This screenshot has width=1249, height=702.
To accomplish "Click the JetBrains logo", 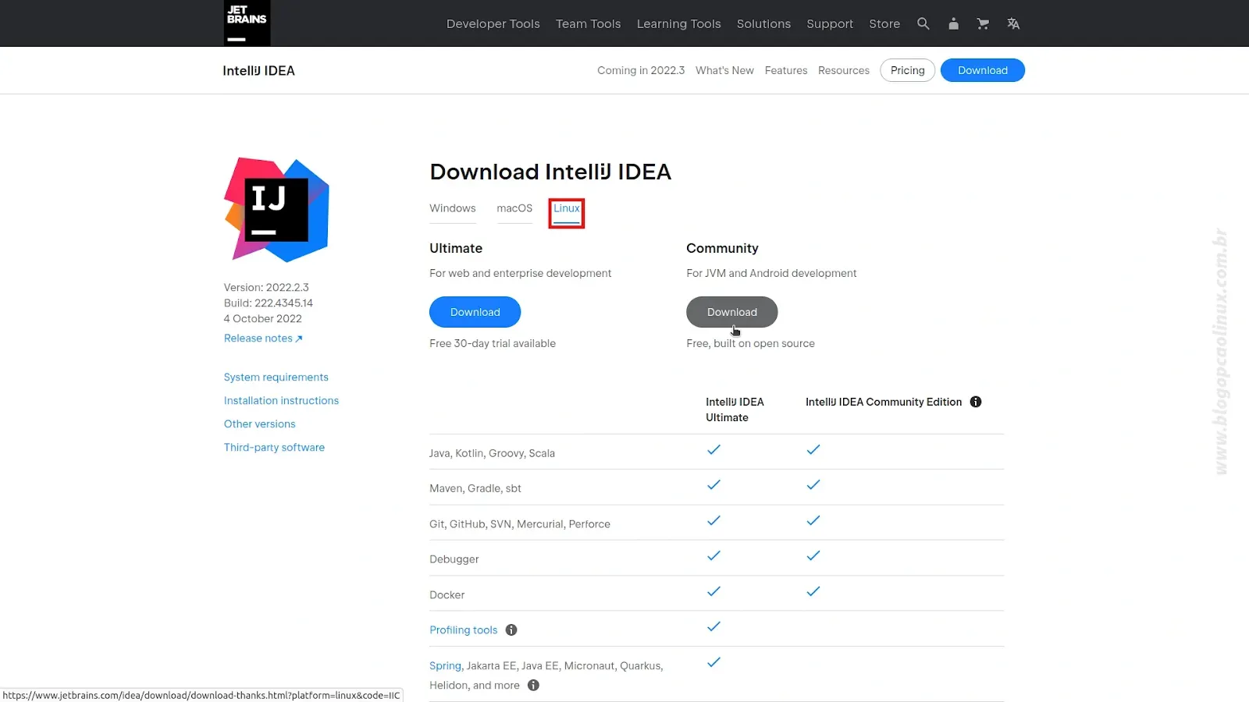I will tap(247, 23).
